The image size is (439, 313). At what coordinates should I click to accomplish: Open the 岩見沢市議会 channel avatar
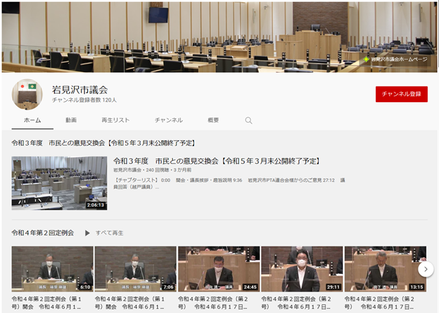[27, 94]
